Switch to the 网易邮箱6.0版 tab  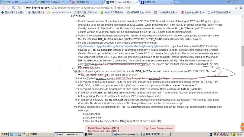[87, 2]
